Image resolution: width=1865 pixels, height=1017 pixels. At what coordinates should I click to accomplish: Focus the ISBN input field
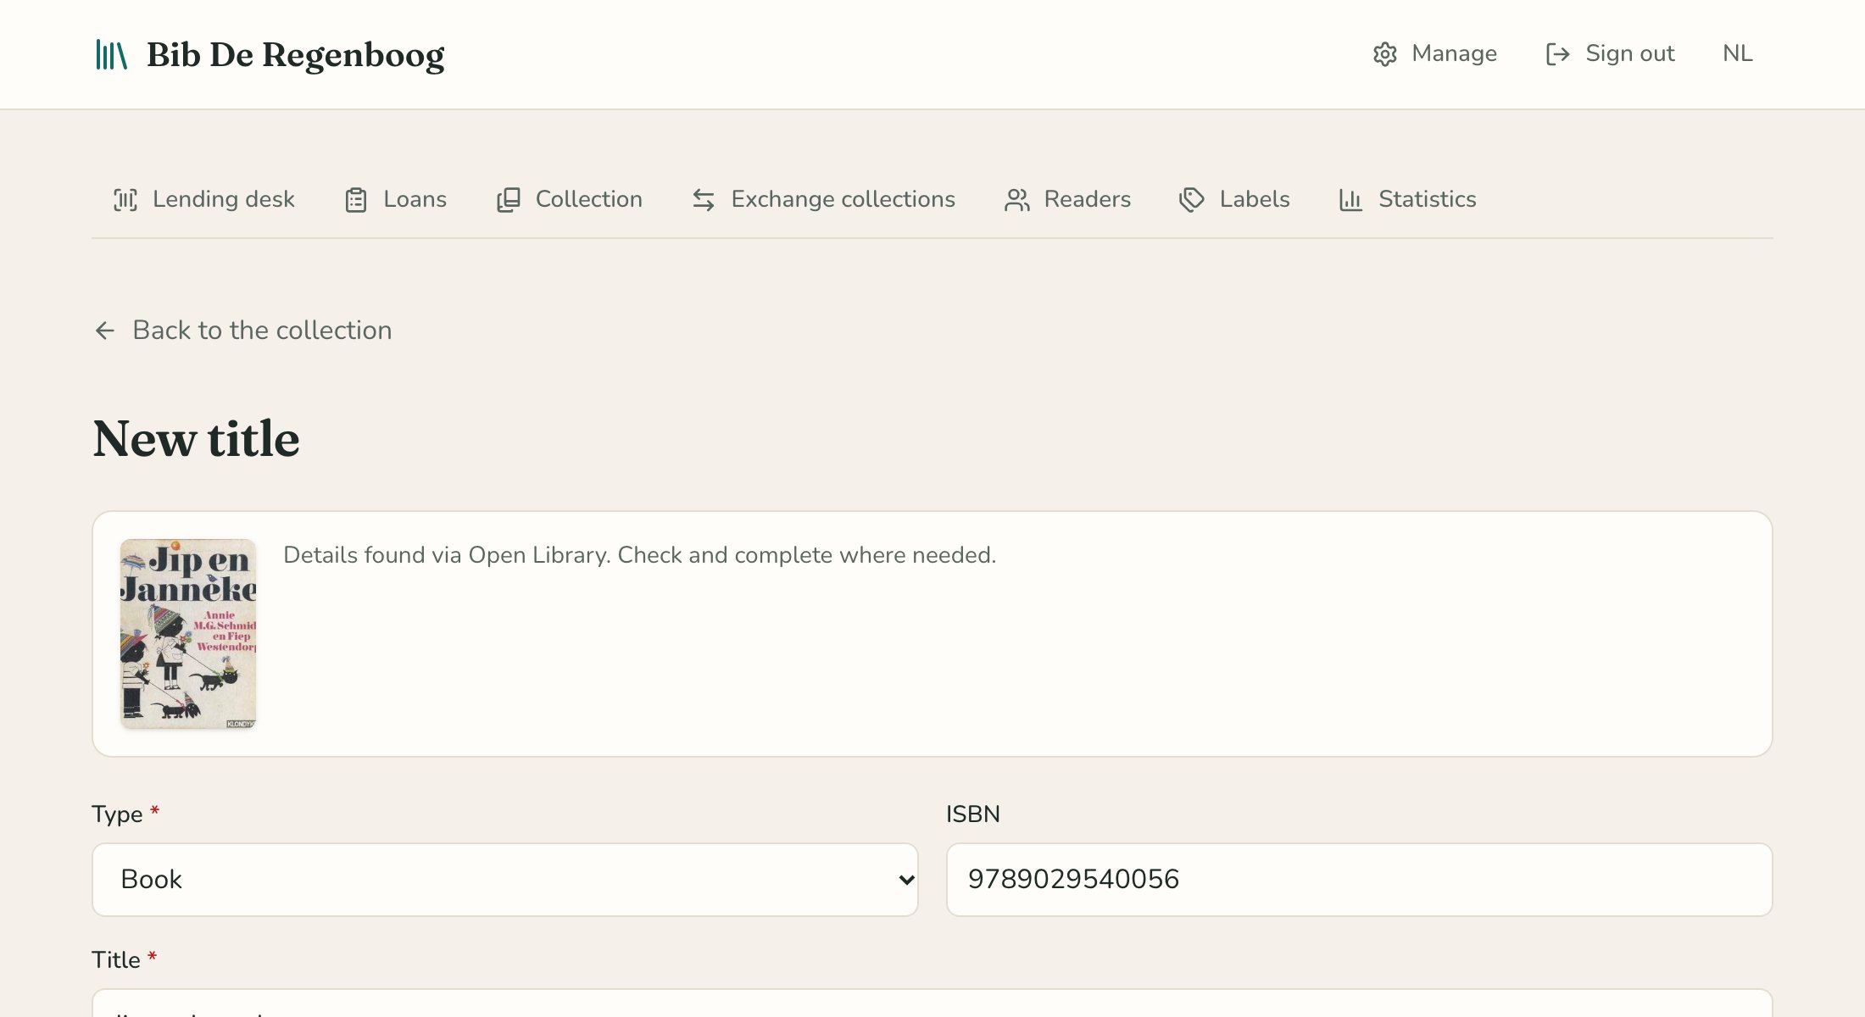click(1359, 880)
